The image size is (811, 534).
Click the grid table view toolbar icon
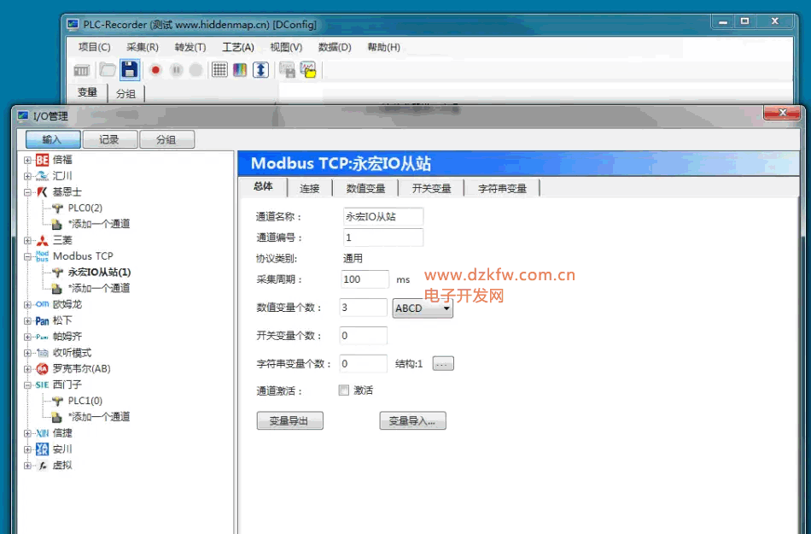(x=219, y=70)
